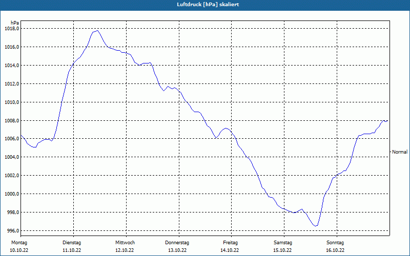Click the 1014,0 axis value
The height and width of the screenshot is (256, 410).
(x=12, y=66)
